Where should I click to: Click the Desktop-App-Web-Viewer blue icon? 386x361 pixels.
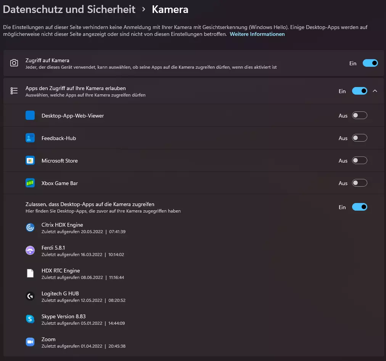(x=30, y=115)
